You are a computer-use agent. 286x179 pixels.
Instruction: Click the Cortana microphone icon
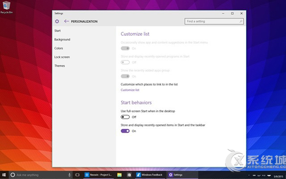coord(69,175)
